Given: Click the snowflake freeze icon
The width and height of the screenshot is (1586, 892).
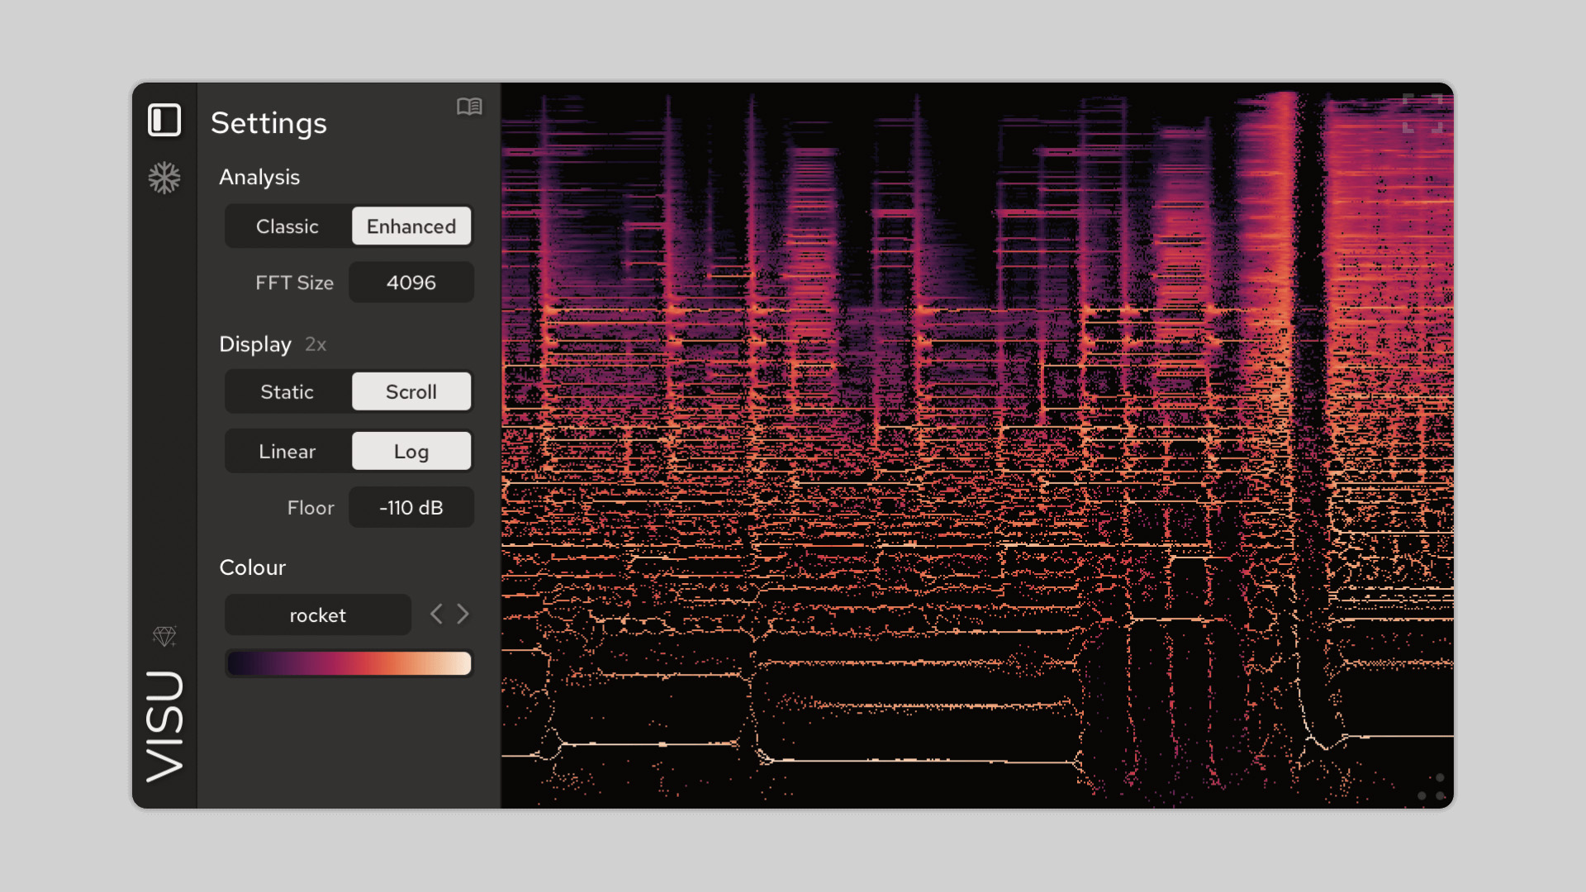Looking at the screenshot, I should (x=164, y=178).
